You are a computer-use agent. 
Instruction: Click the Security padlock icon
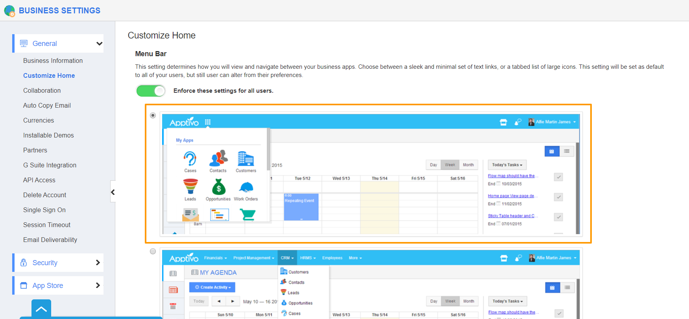(24, 262)
